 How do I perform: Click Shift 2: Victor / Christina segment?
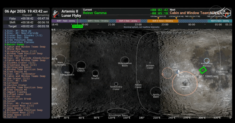[x=98, y=21]
